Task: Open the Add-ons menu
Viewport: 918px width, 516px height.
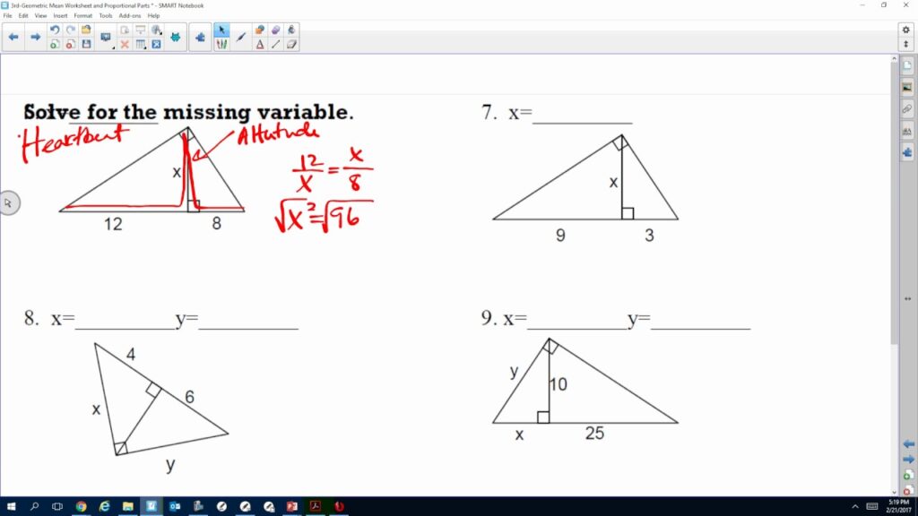Action: (x=129, y=16)
